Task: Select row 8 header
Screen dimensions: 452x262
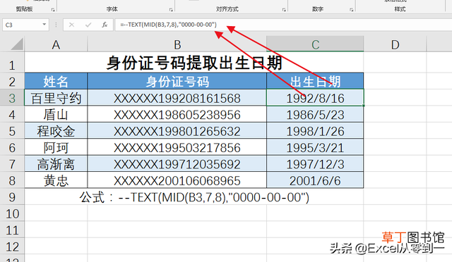Action: pyautogui.click(x=12, y=180)
